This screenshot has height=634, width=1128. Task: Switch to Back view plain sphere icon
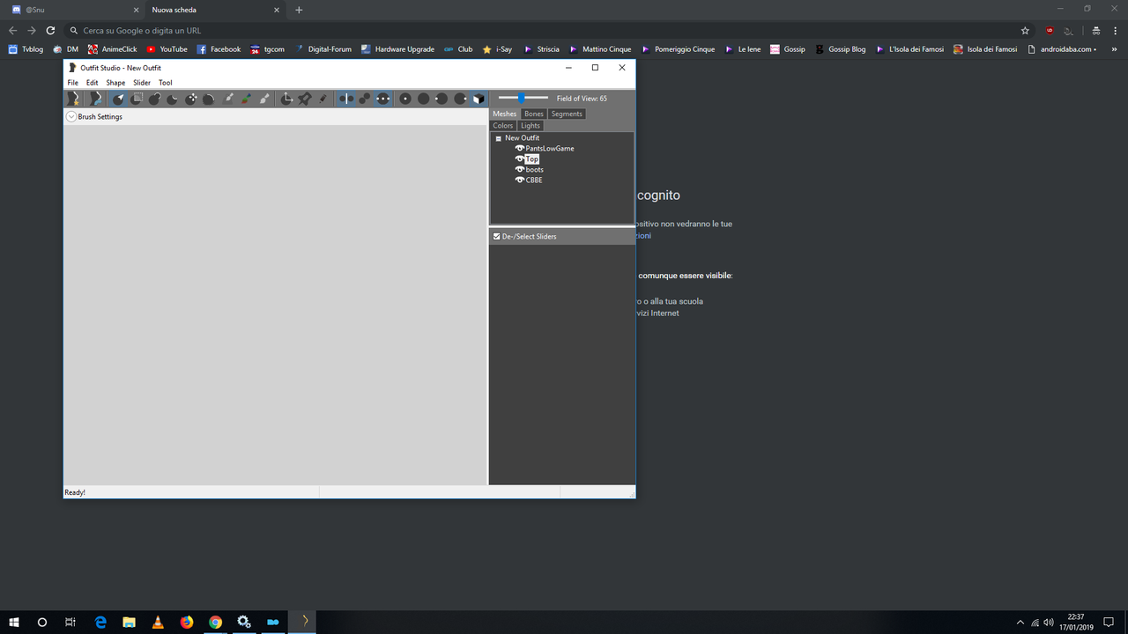coord(424,99)
